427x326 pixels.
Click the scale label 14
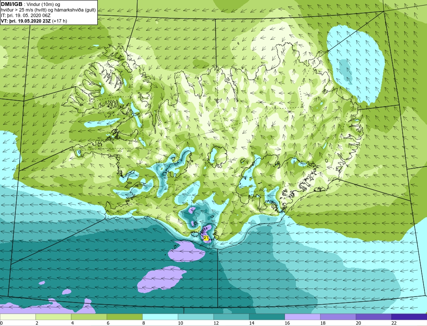252,323
